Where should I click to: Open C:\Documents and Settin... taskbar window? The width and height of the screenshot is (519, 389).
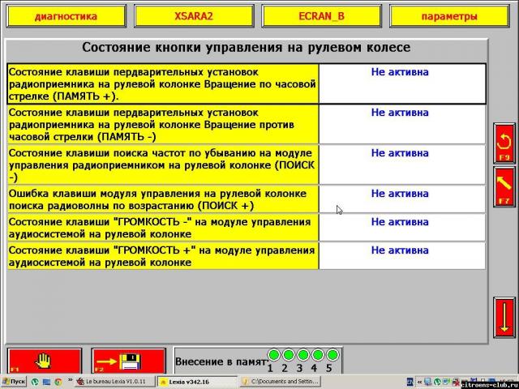tap(280, 382)
